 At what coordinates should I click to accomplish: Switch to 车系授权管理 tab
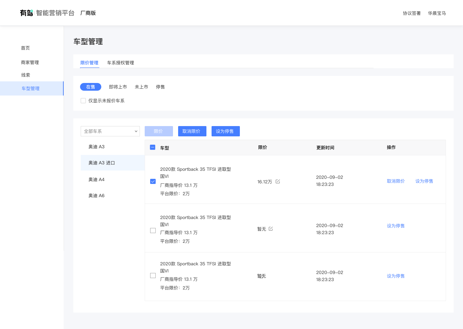[x=121, y=63]
